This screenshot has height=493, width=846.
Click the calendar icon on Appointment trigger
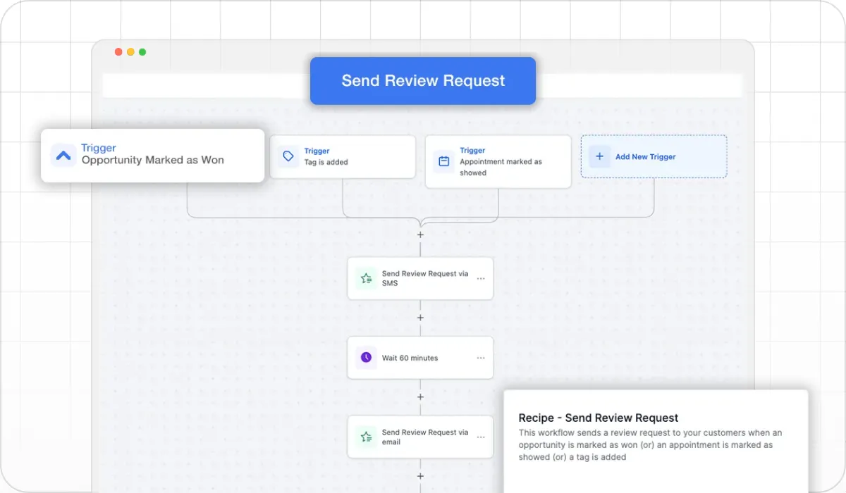(x=444, y=161)
